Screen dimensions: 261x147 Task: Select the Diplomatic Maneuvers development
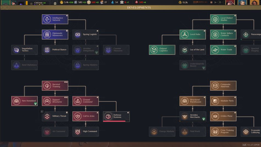(x=55, y=34)
